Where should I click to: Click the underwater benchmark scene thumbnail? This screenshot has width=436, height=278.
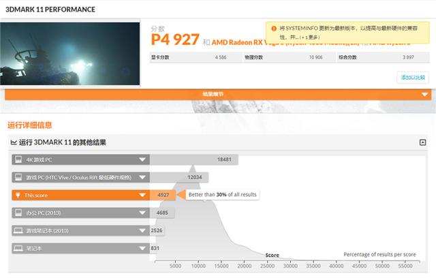[x=69, y=54]
